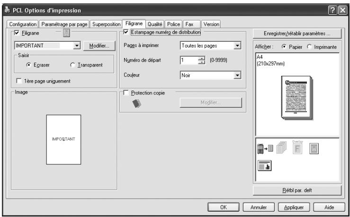
Task: Click the Overlay icon in the status area
Action: 297,147
